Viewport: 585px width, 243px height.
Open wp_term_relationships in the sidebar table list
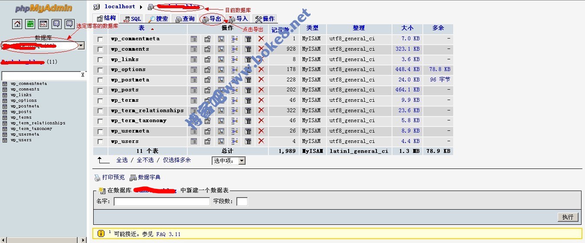38,123
